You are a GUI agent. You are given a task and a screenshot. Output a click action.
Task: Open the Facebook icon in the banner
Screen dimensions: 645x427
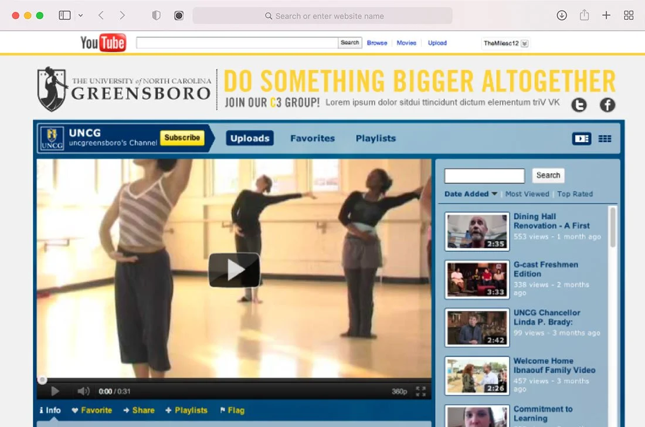coord(607,105)
